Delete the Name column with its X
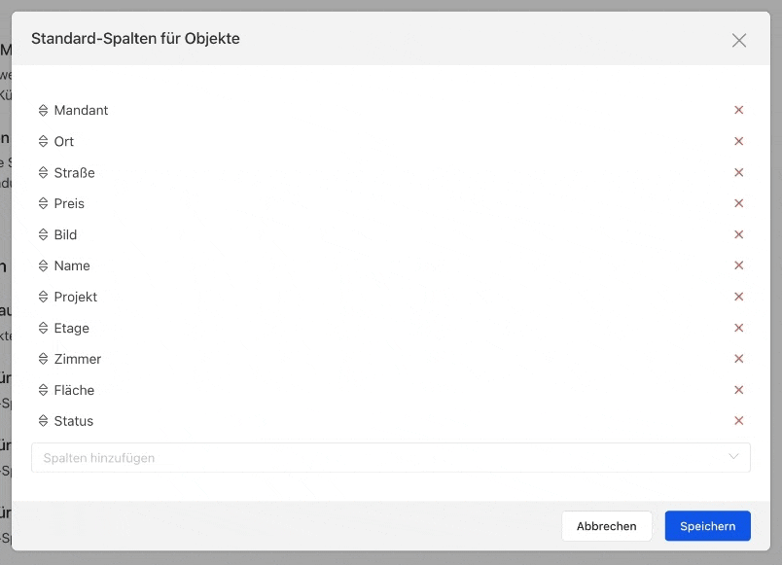The image size is (782, 565). (x=738, y=265)
